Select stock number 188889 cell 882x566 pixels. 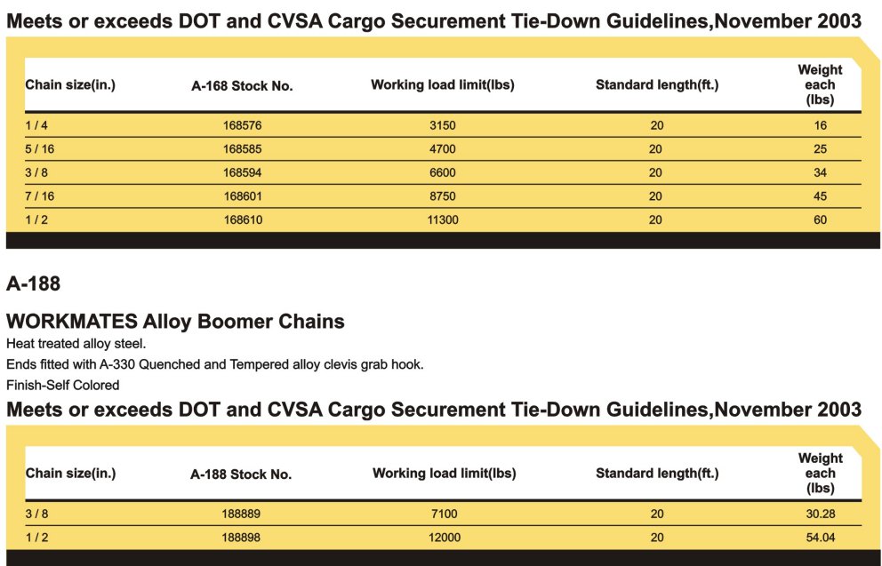(x=241, y=514)
